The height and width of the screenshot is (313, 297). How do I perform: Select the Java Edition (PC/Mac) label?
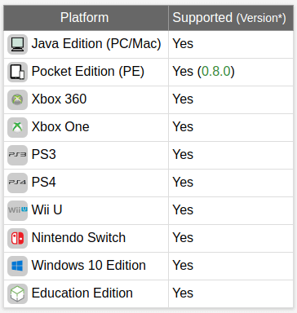(x=96, y=44)
